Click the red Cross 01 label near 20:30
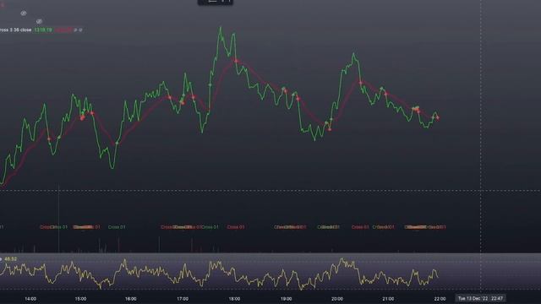The image size is (541, 304). point(360,227)
